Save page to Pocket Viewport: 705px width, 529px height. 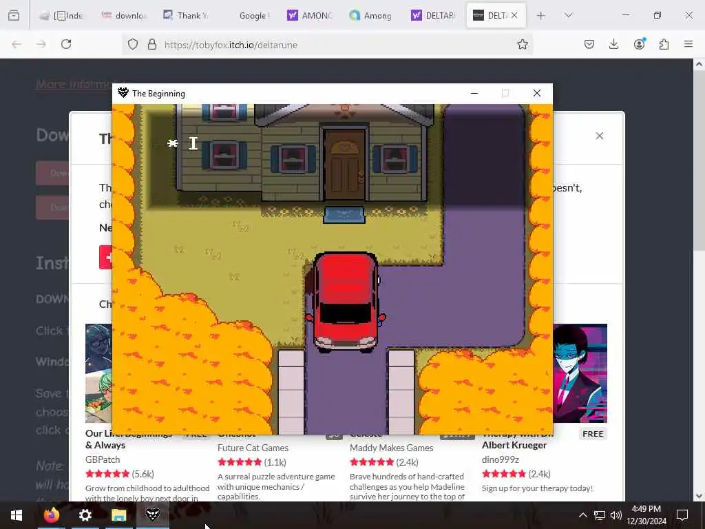[x=589, y=44]
